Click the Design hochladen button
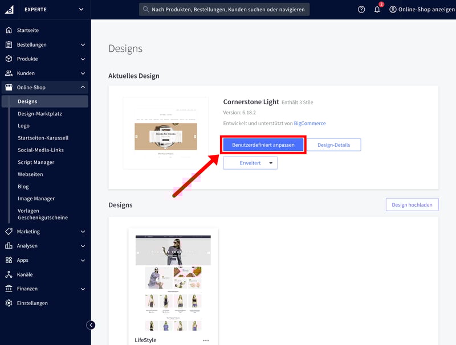456x345 pixels. pos(412,205)
